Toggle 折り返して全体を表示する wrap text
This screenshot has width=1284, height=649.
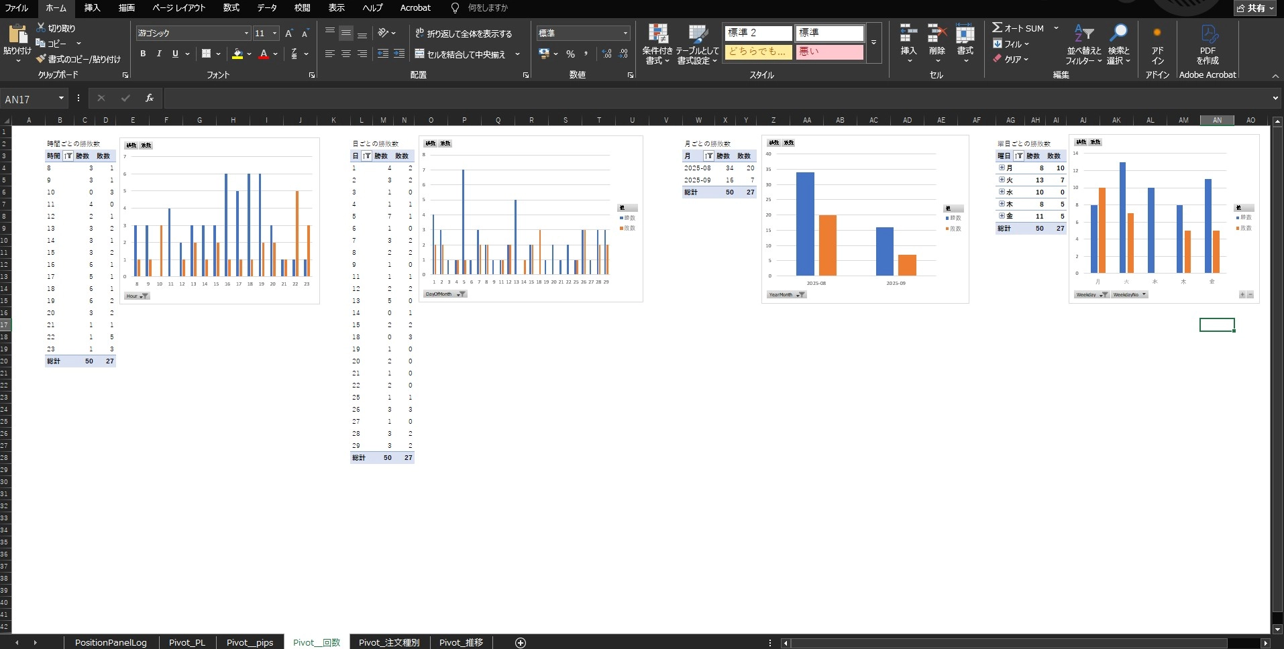pos(464,34)
